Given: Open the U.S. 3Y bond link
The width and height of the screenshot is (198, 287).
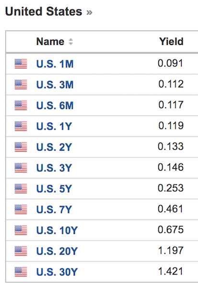Looking at the screenshot, I should click(x=54, y=168).
